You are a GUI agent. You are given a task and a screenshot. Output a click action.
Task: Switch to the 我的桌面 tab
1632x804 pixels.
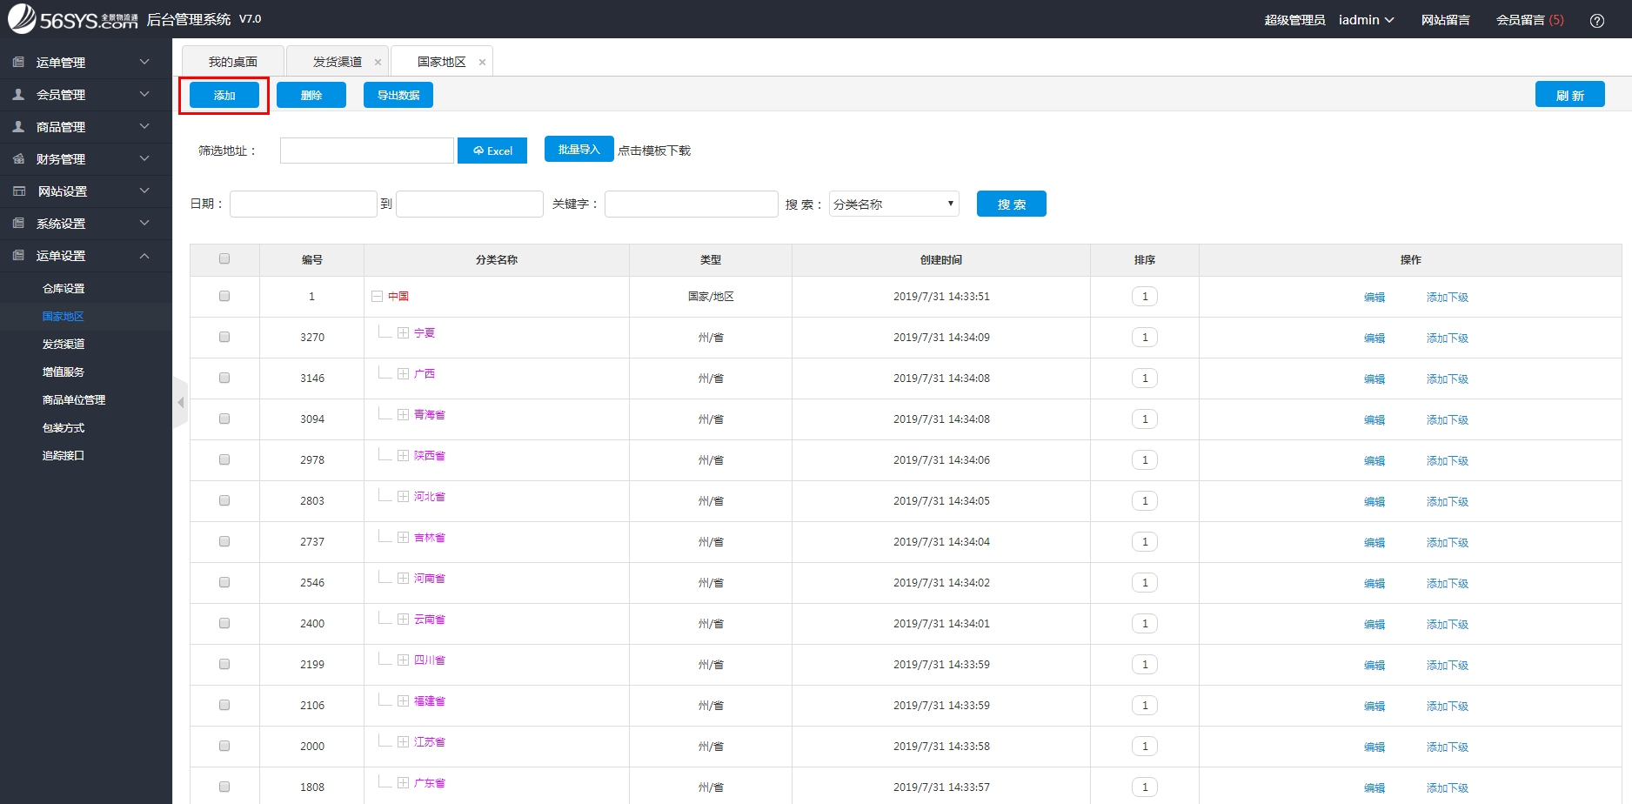(x=232, y=62)
